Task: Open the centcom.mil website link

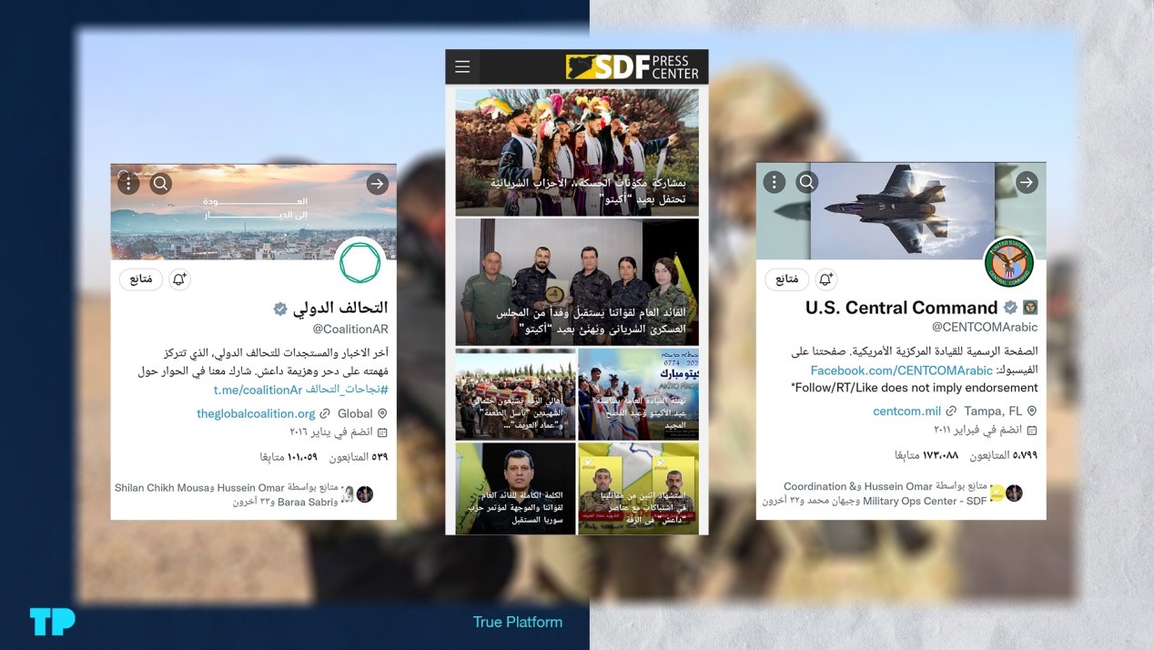Action: pyautogui.click(x=906, y=411)
